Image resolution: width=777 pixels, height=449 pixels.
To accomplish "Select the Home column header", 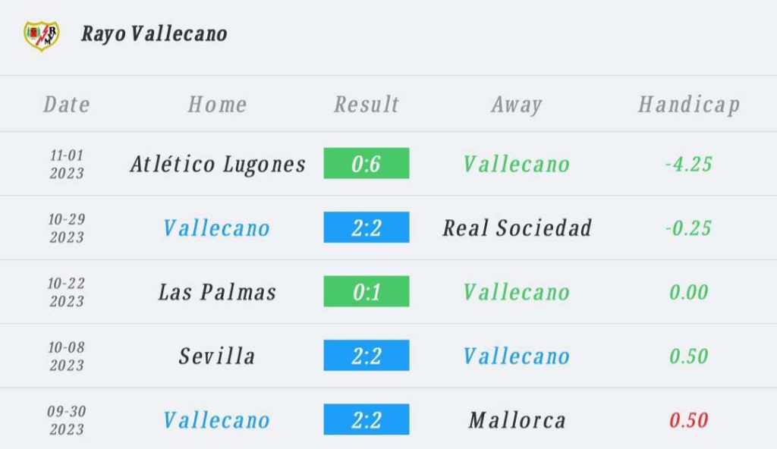I will point(217,105).
